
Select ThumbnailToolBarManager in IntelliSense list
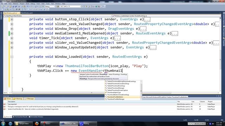click(123, 99)
